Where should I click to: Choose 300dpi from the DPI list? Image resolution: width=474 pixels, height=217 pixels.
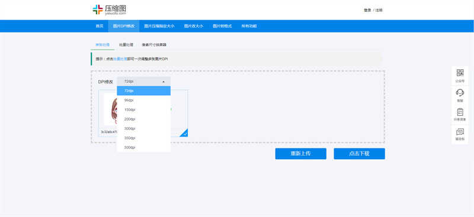[143, 128]
